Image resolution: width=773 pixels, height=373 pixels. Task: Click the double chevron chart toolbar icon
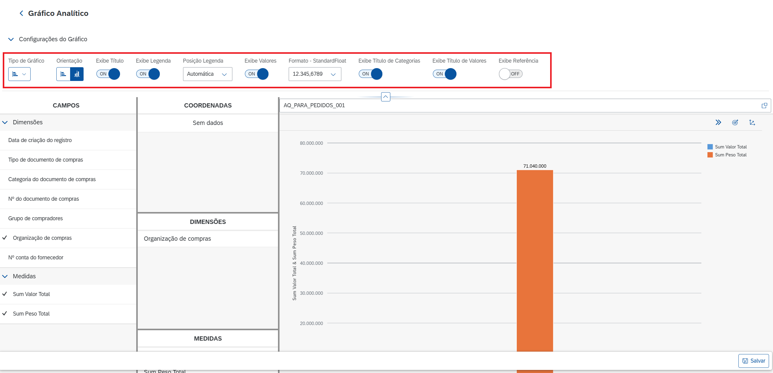[x=718, y=123]
